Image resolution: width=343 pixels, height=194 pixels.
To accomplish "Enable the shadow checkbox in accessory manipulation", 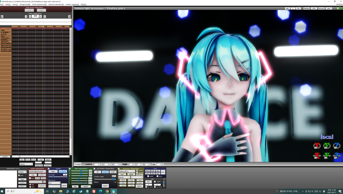I will click(137, 172).
